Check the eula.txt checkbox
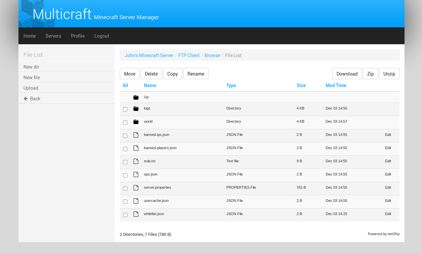Screen dimensions: 422x253 (125, 162)
